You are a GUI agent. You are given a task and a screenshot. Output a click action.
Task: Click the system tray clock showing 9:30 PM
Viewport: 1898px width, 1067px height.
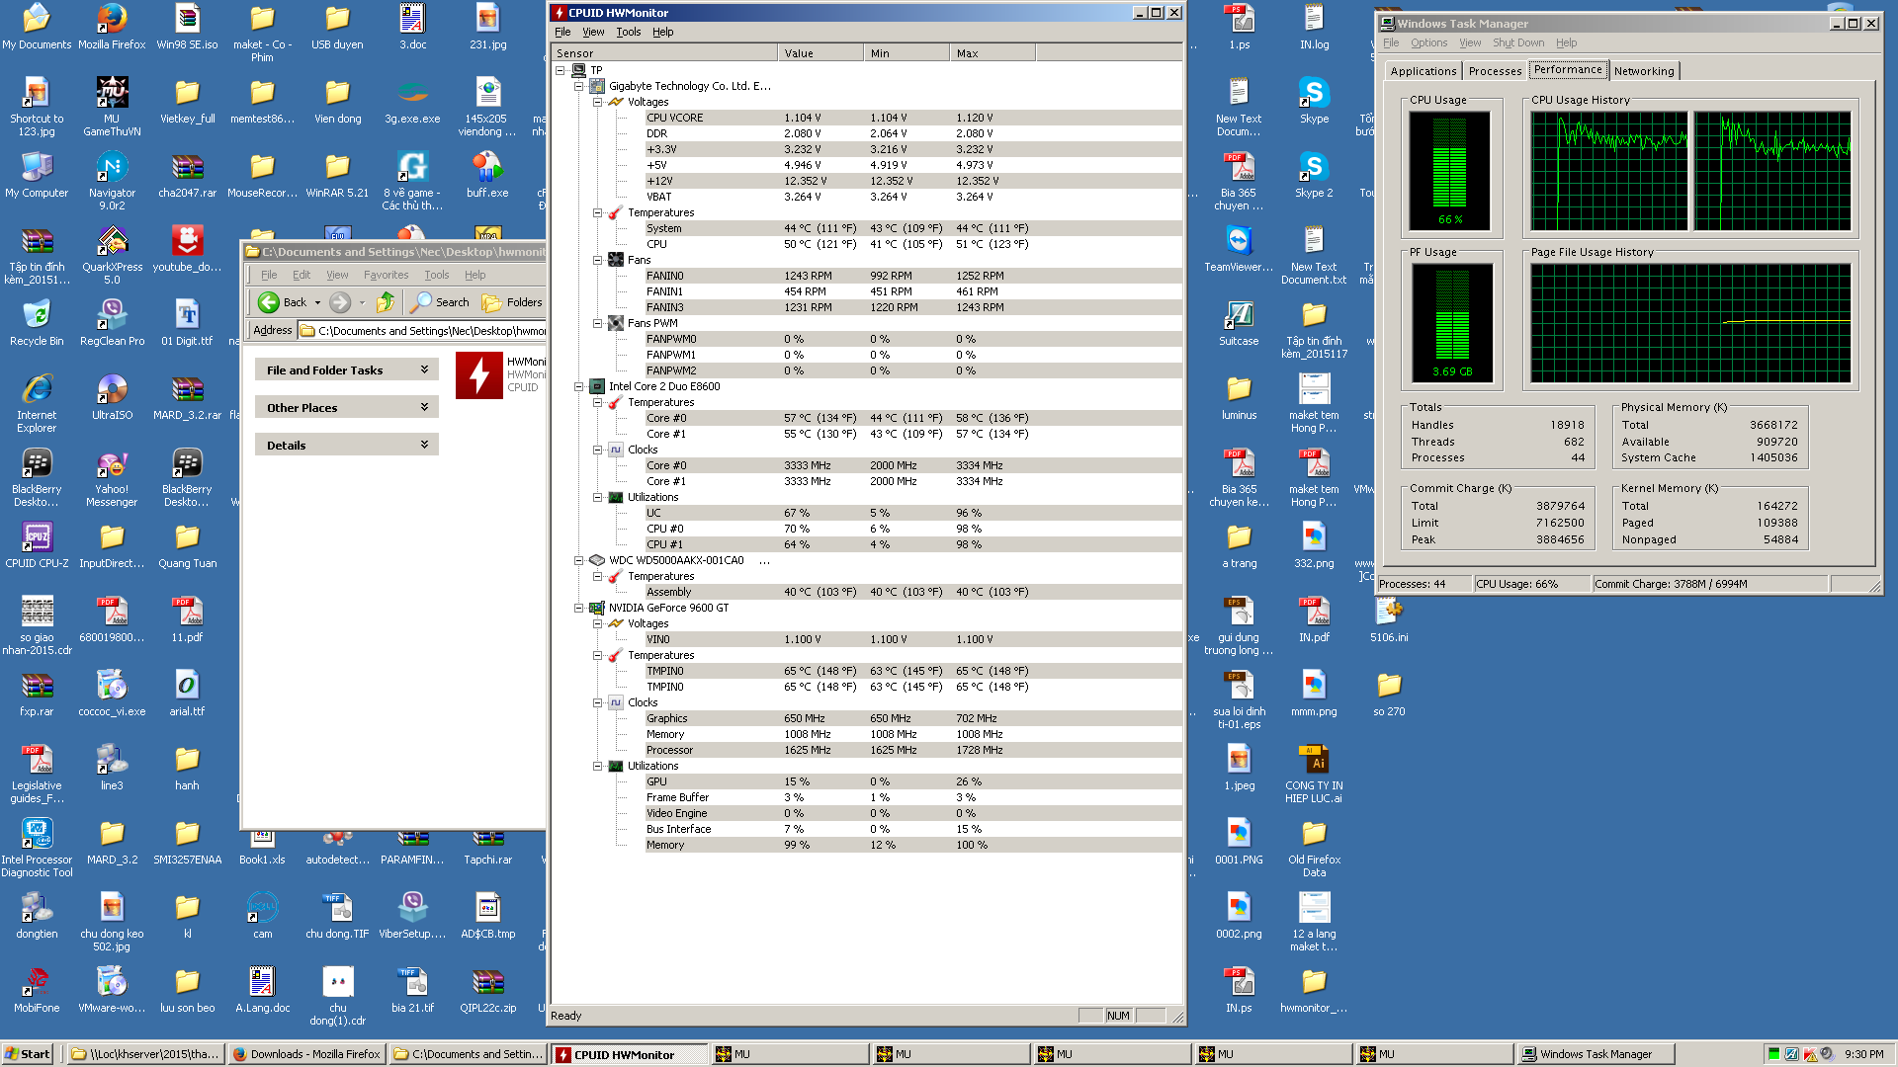1863,1054
